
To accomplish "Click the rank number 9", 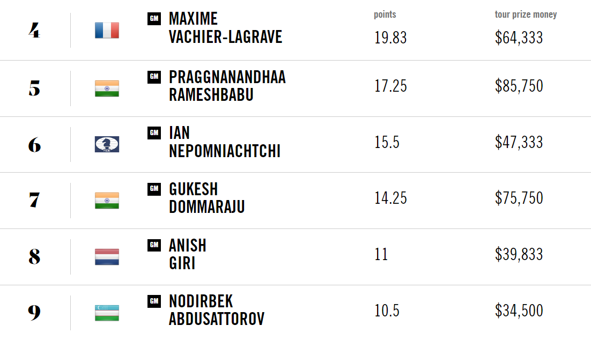I will pos(34,313).
